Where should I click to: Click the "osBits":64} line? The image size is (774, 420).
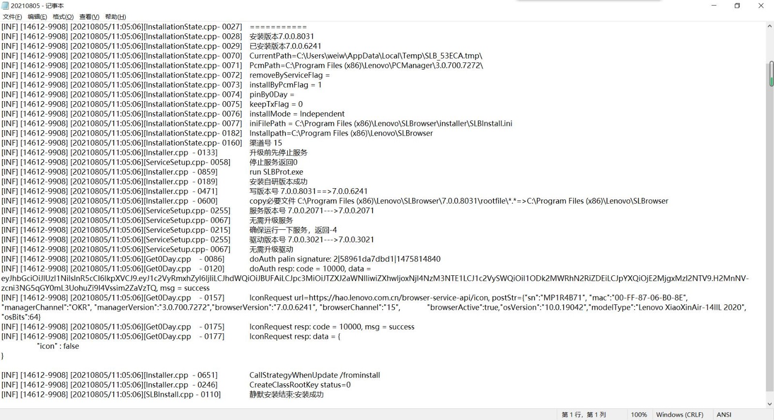pyautogui.click(x=21, y=317)
